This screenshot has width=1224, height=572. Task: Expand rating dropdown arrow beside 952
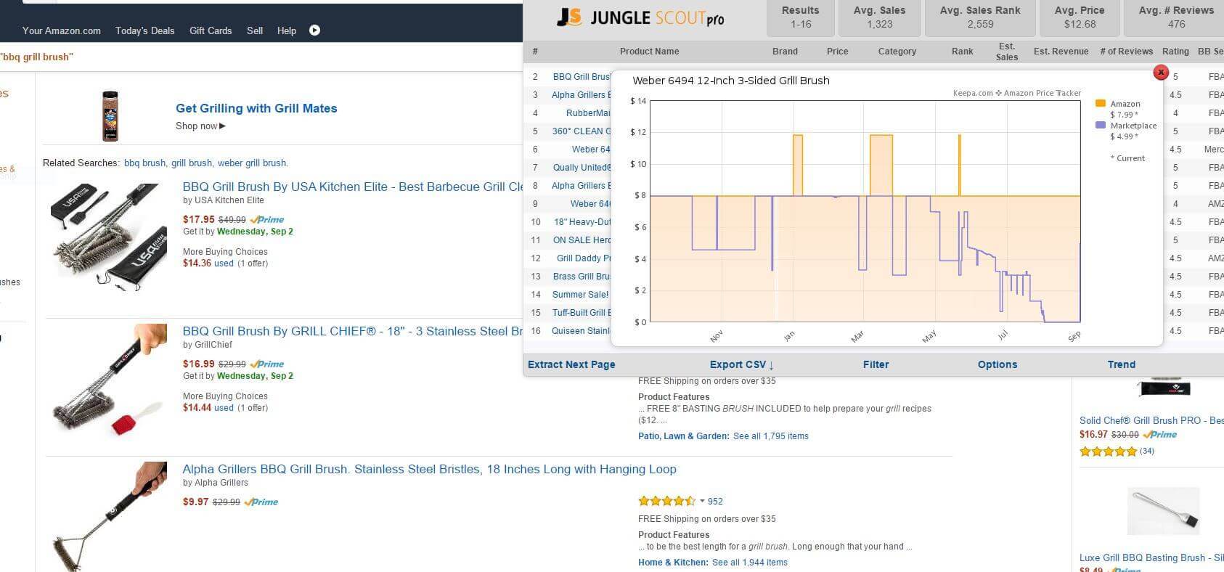click(x=702, y=501)
